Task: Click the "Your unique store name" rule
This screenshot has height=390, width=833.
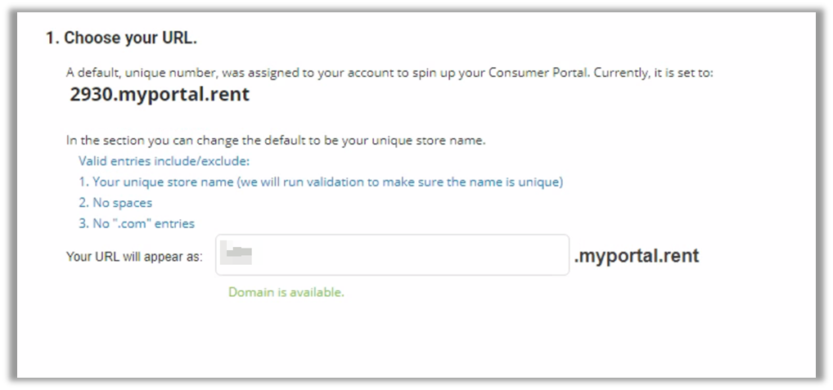Action: pyautogui.click(x=163, y=182)
